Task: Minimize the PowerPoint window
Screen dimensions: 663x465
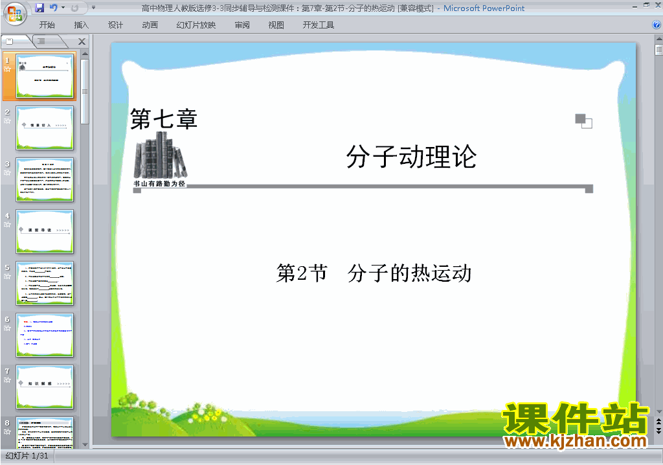Action: click(635, 6)
